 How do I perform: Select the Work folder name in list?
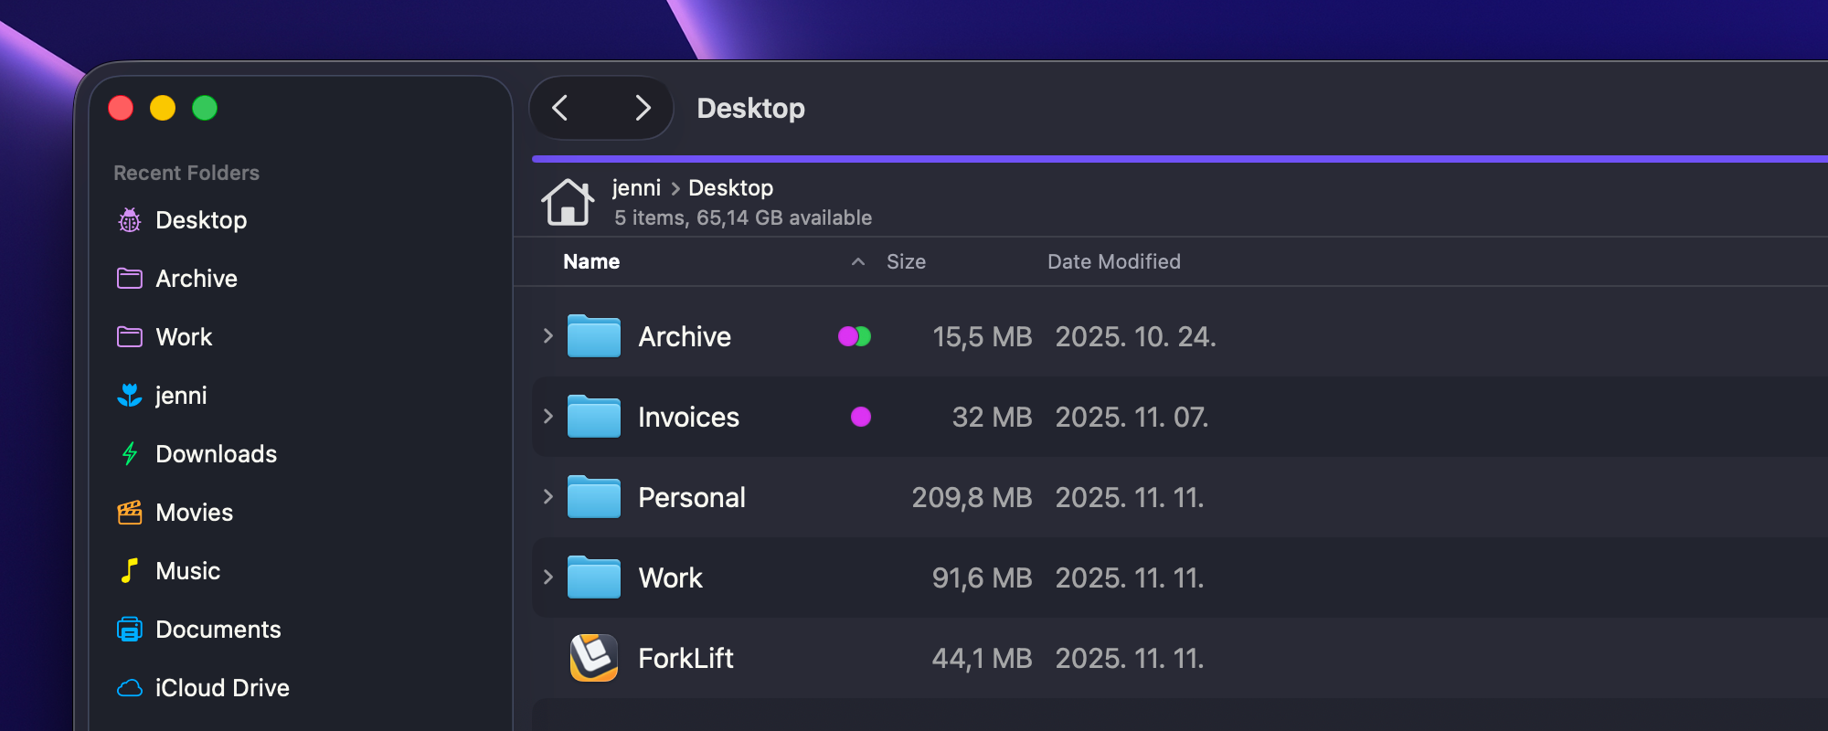tap(670, 578)
